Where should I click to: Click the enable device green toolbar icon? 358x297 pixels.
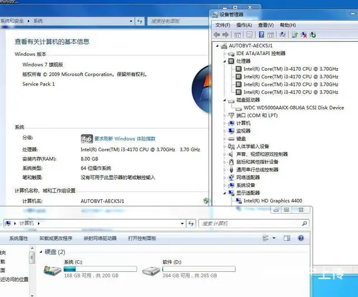click(313, 35)
